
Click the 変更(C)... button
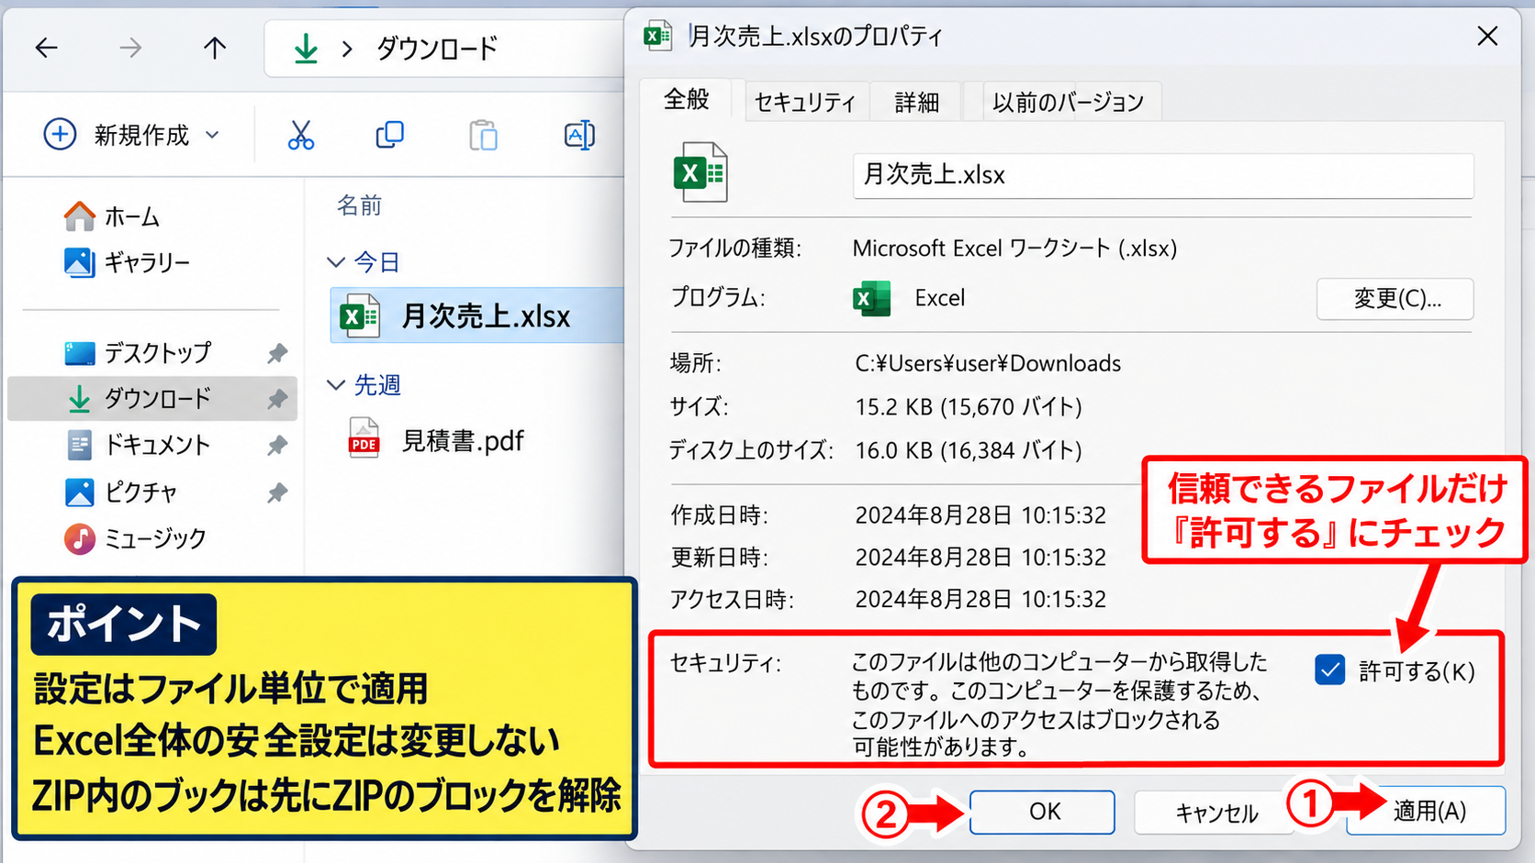coord(1395,299)
